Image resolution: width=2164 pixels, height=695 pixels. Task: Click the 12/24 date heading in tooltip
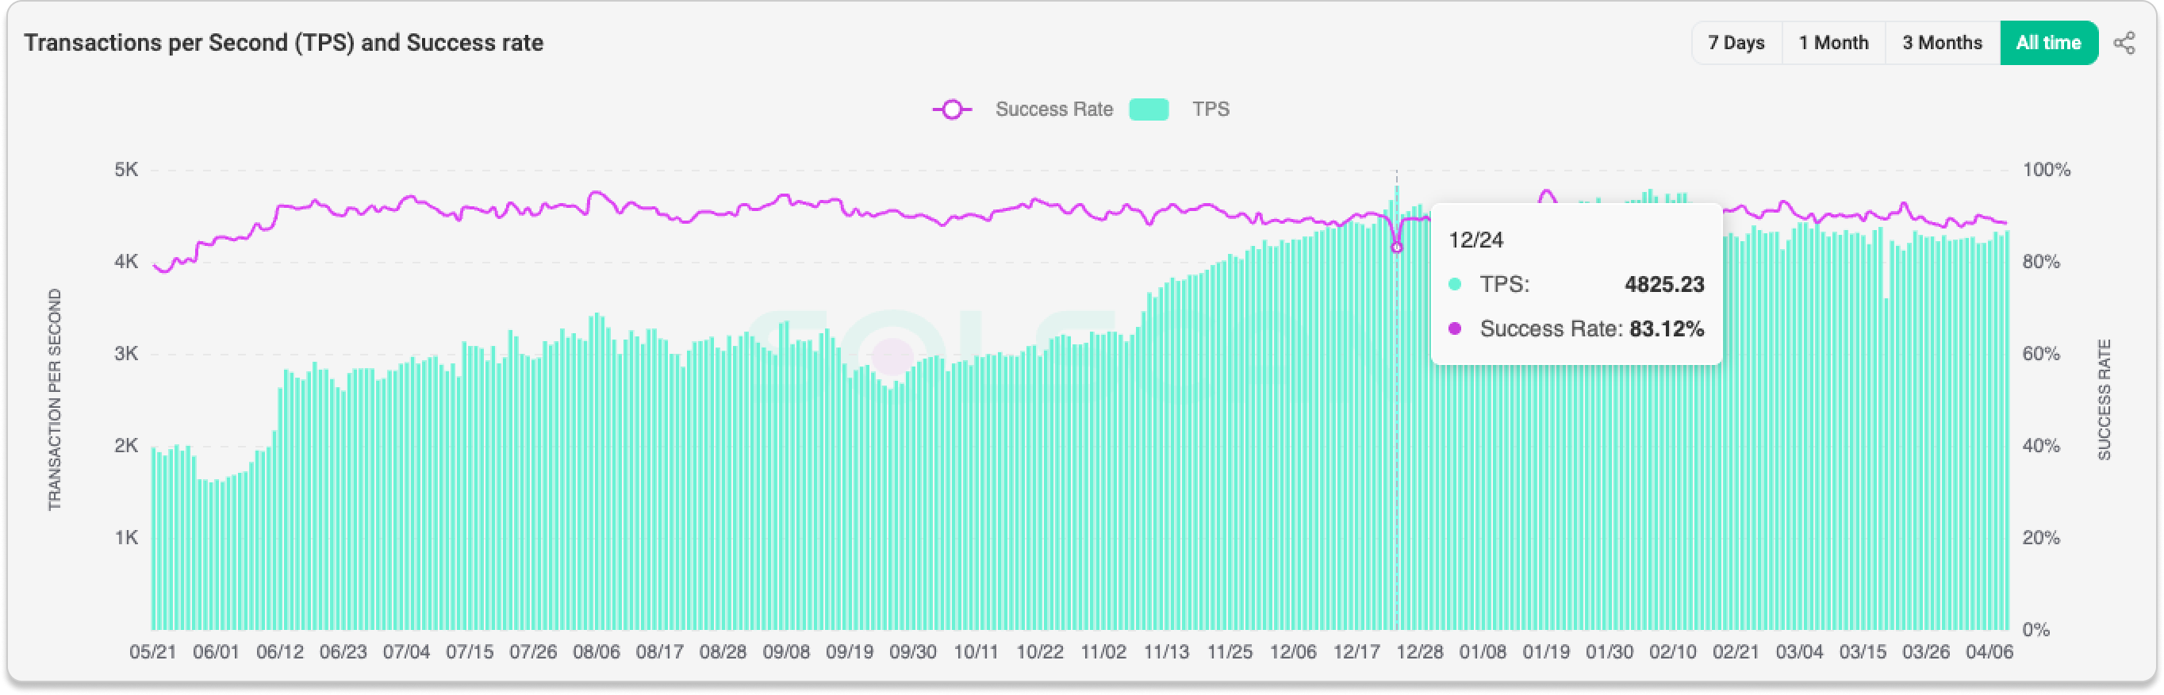click(1475, 240)
